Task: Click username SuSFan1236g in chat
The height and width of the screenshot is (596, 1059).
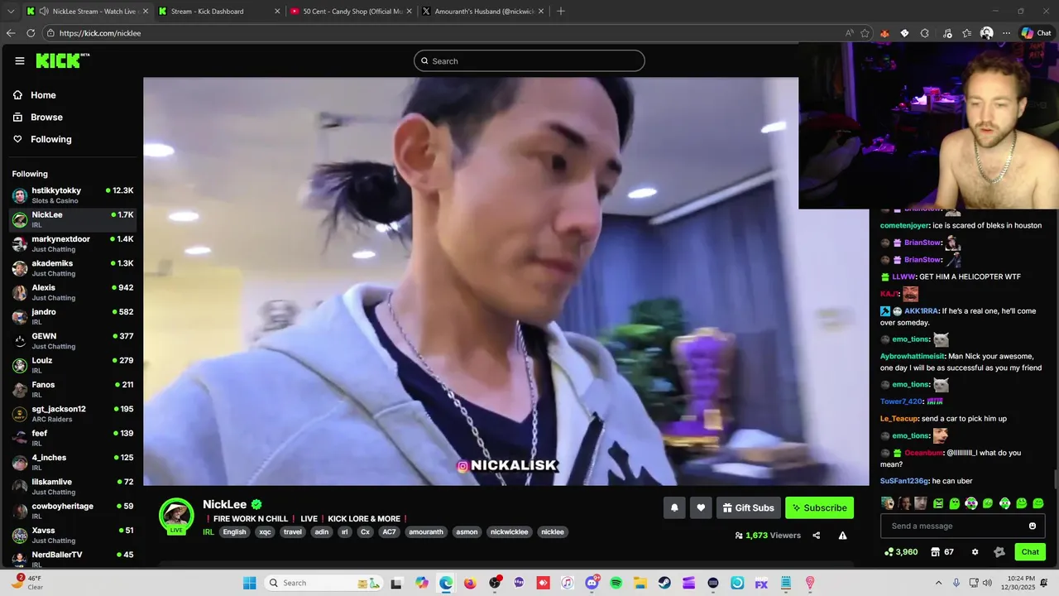Action: tap(904, 481)
